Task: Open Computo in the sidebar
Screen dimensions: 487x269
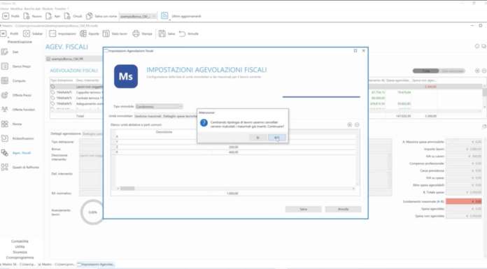Action: 14,80
